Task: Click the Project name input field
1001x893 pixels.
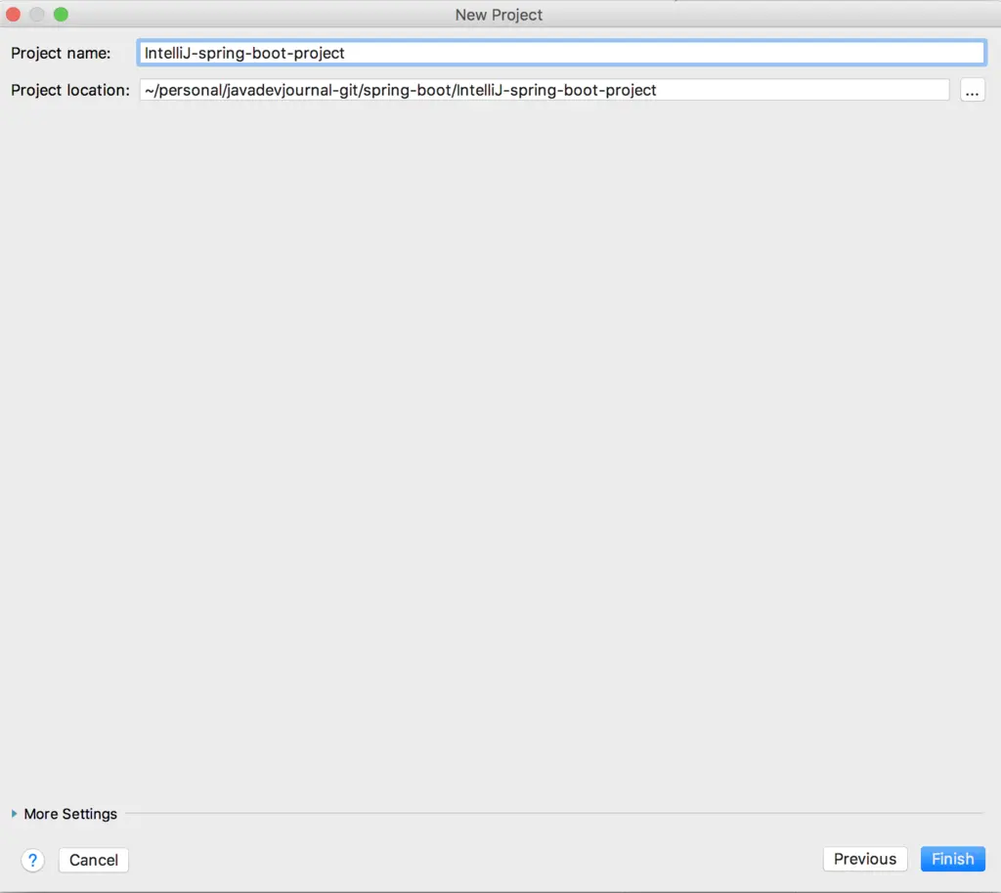Action: pyautogui.click(x=561, y=53)
